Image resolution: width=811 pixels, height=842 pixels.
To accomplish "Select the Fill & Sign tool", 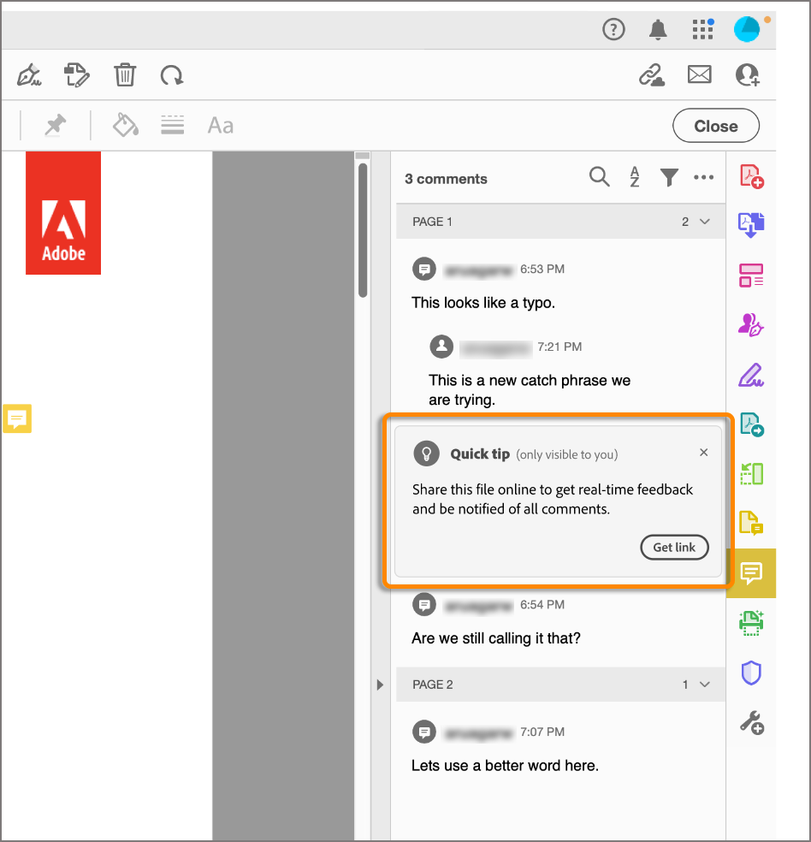I will click(x=750, y=375).
